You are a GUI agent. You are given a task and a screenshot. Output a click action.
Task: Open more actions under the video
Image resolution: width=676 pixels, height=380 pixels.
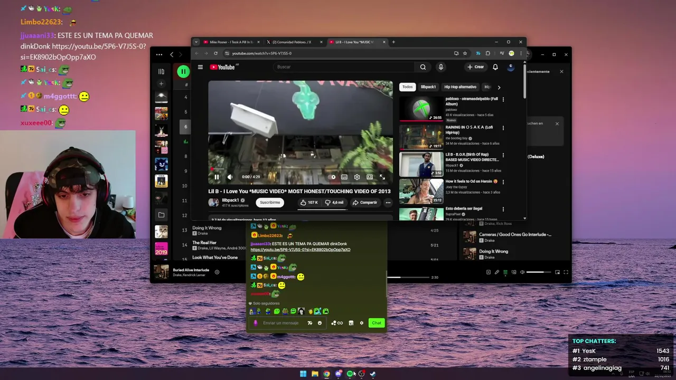pyautogui.click(x=388, y=202)
